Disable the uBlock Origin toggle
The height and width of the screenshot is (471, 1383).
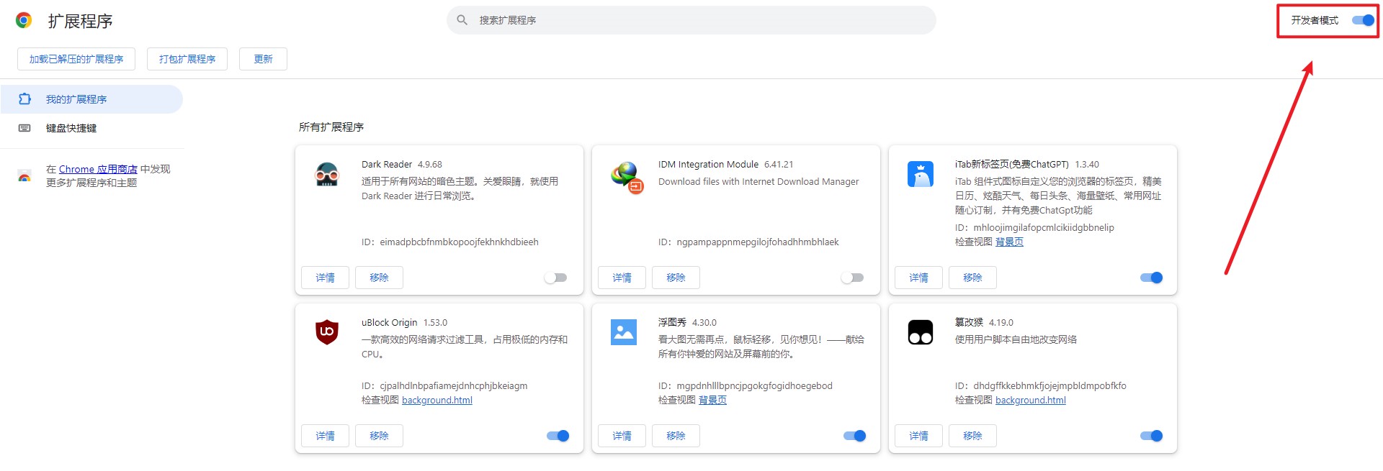[x=558, y=436]
